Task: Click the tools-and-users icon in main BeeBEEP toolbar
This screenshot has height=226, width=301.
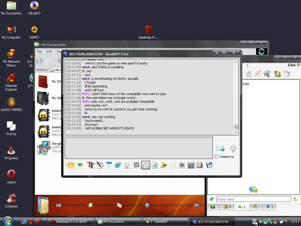Action: click(x=267, y=74)
